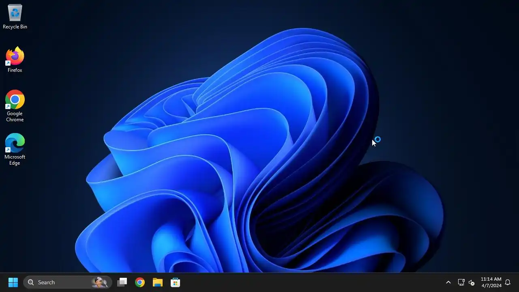Click the muted volume tray icon
Image resolution: width=519 pixels, height=292 pixels.
pyautogui.click(x=472, y=283)
